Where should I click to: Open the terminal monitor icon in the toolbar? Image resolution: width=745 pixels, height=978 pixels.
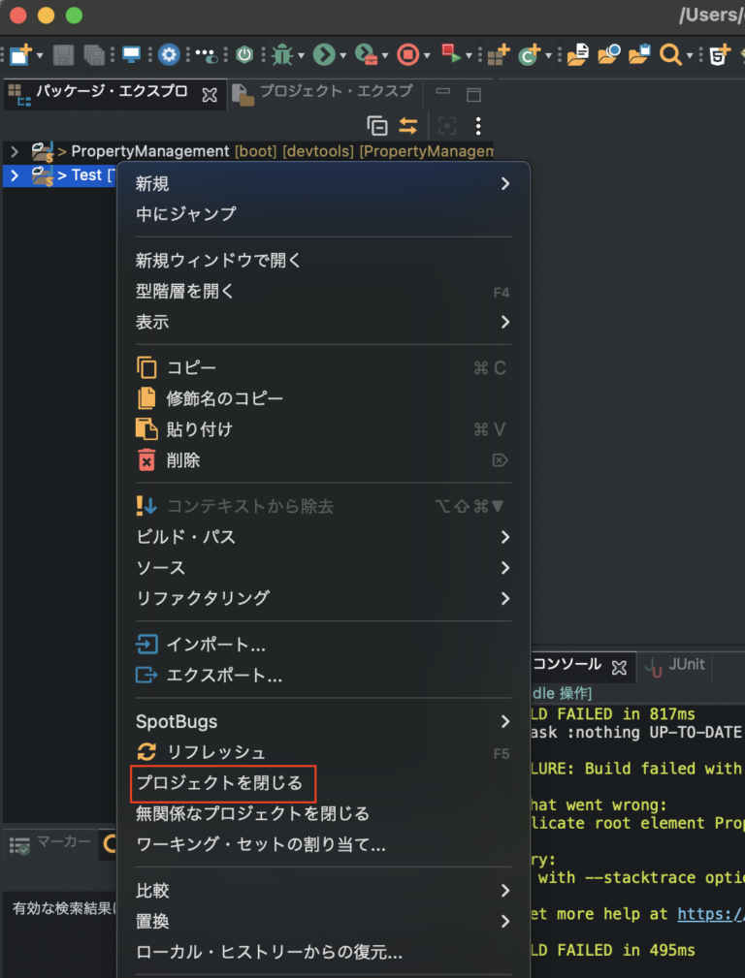(131, 55)
